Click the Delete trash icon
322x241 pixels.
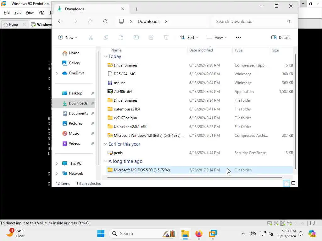[166, 38]
